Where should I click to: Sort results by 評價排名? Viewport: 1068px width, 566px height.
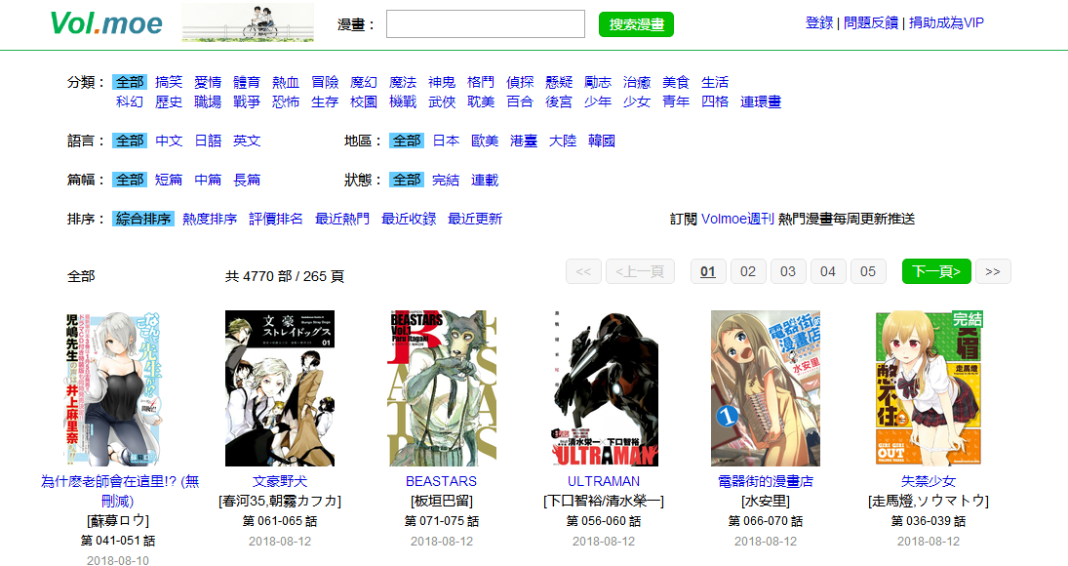coord(276,219)
